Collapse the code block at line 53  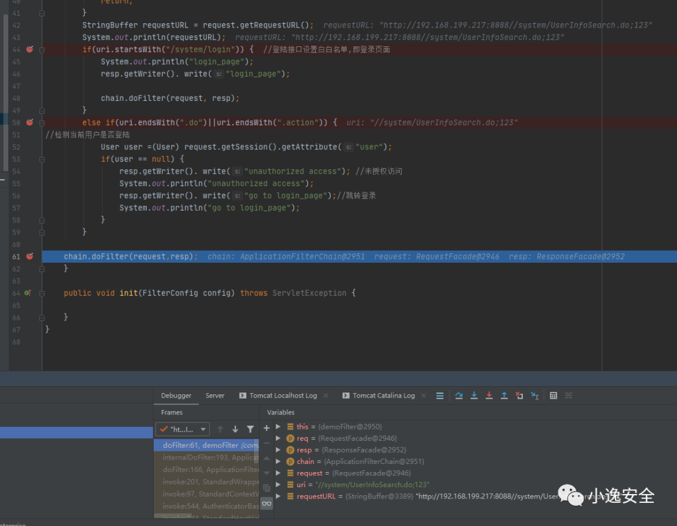click(x=42, y=159)
